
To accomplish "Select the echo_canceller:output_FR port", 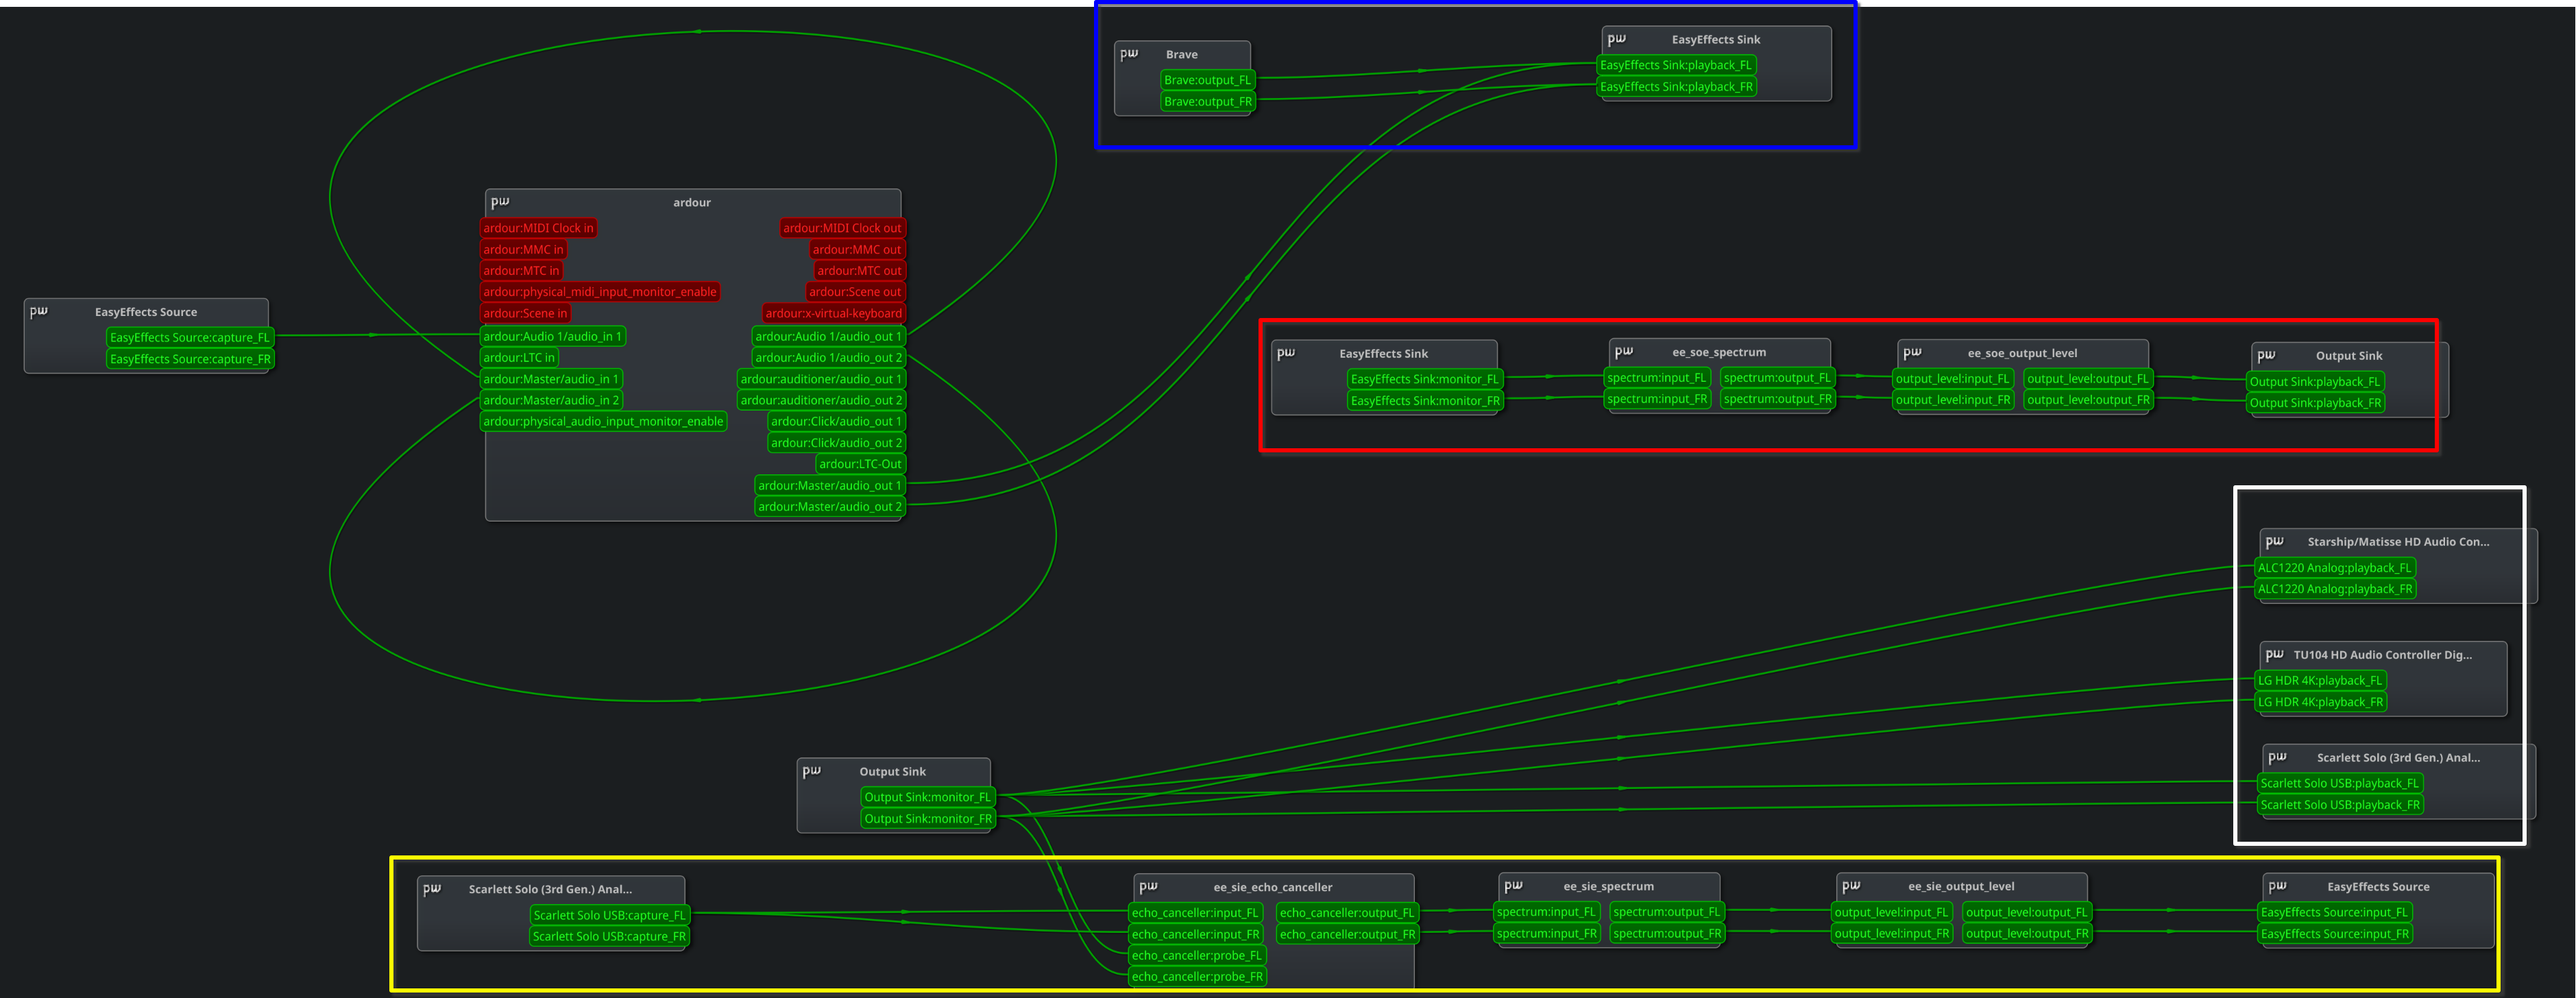I will [1348, 935].
